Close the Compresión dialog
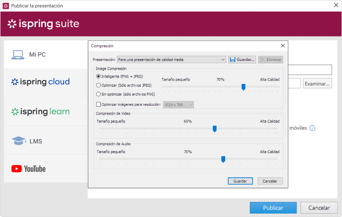Viewport: 342px width, 217px height. pyautogui.click(x=283, y=46)
